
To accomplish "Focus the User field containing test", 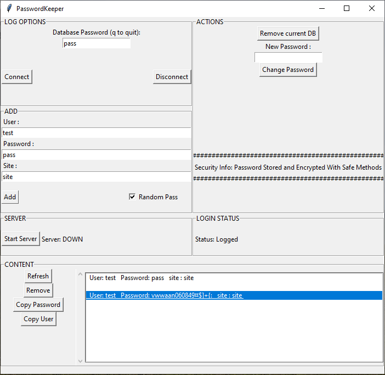I will (97, 133).
